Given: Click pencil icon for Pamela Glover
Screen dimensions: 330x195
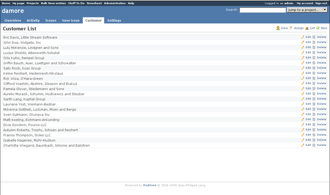Looking at the screenshot, I should click(x=303, y=88).
